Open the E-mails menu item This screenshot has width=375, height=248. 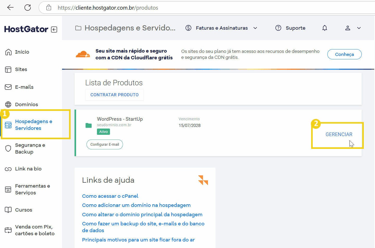pyautogui.click(x=24, y=87)
